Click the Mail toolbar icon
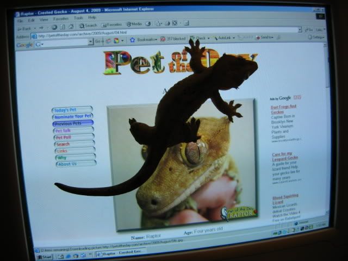The image size is (348, 261). pos(158,23)
